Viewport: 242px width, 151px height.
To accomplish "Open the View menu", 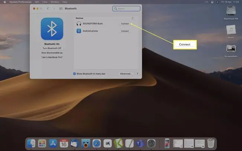I will tap(45, 2).
